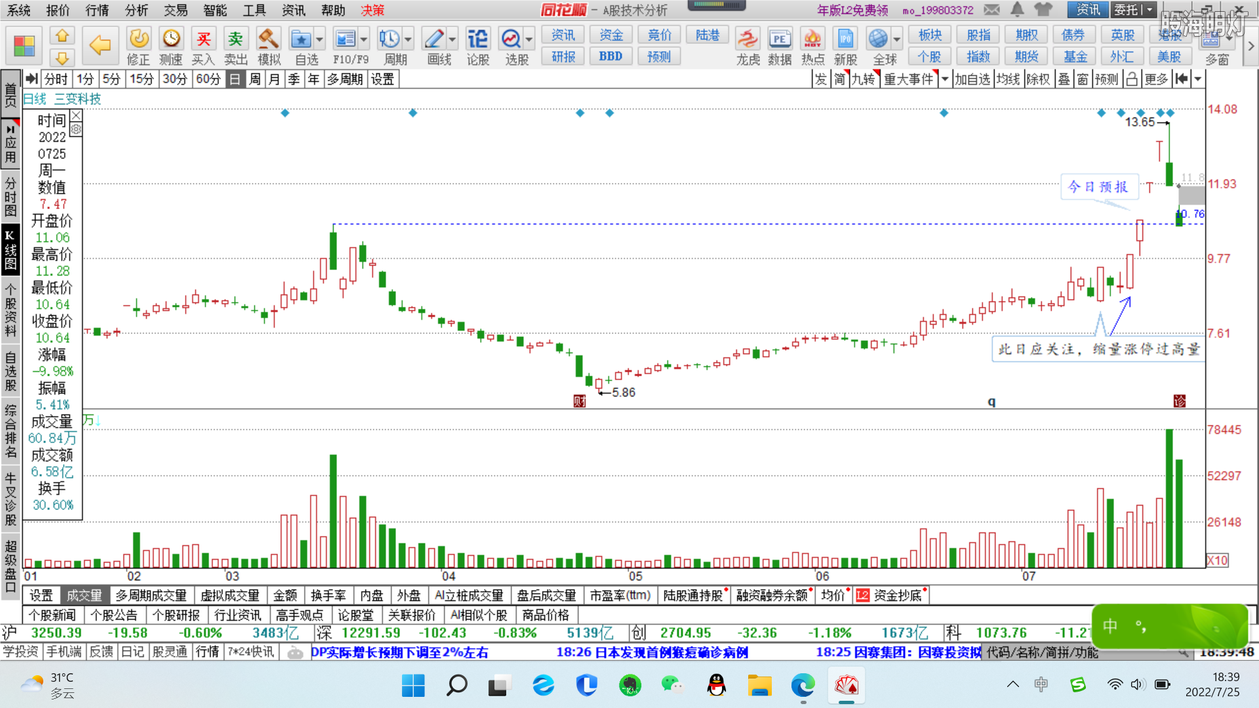Open WeChat from the taskbar
The image size is (1259, 708).
[x=672, y=686]
